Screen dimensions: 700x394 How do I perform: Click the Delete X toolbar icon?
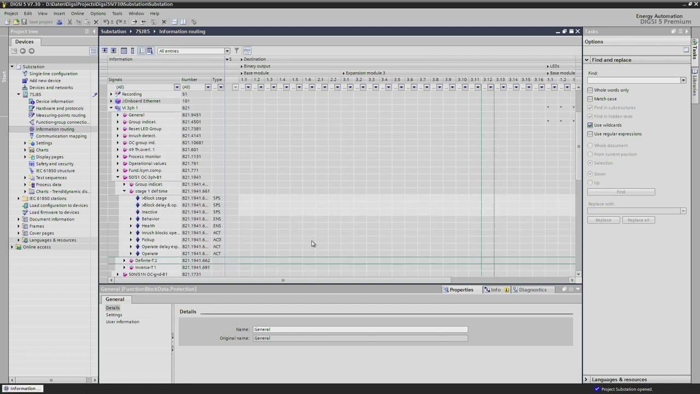96,22
